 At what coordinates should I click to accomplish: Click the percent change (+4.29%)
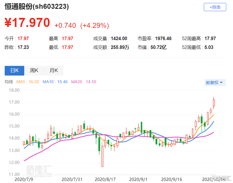pos(95,25)
